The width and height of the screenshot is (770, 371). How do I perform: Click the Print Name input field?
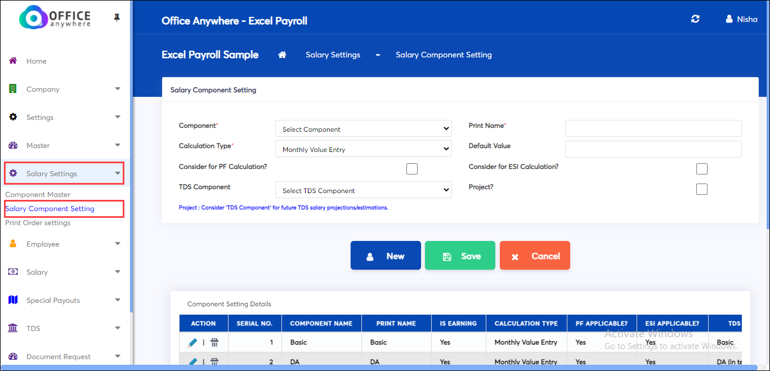(653, 128)
